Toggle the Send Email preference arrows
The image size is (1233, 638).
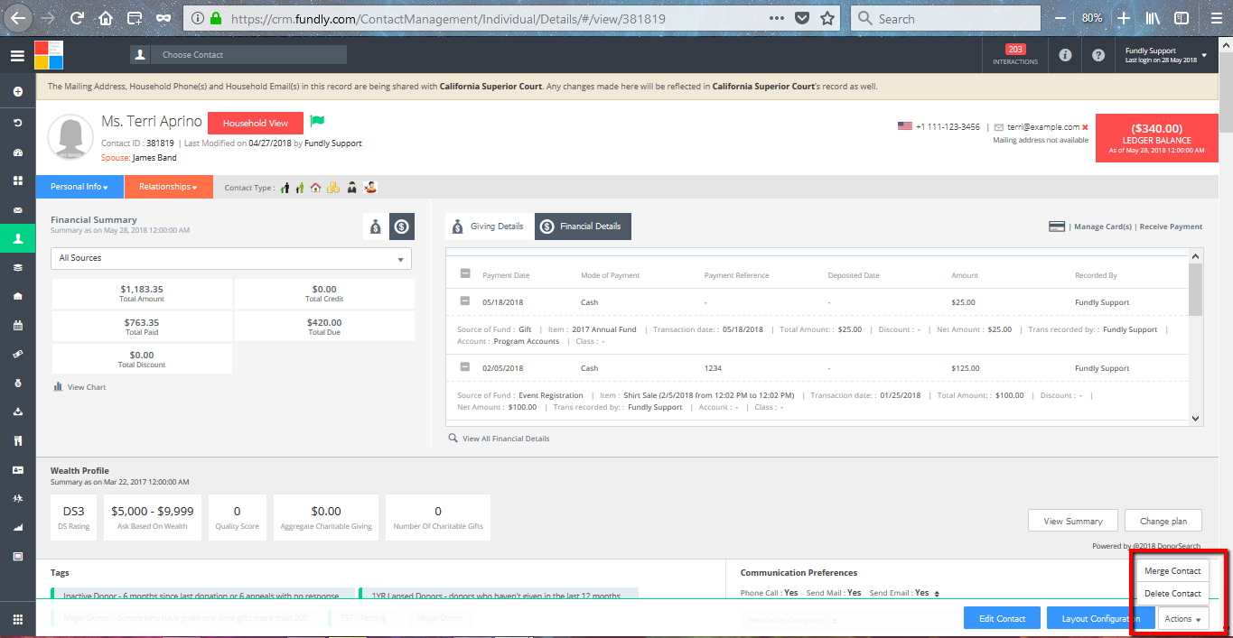(937, 594)
